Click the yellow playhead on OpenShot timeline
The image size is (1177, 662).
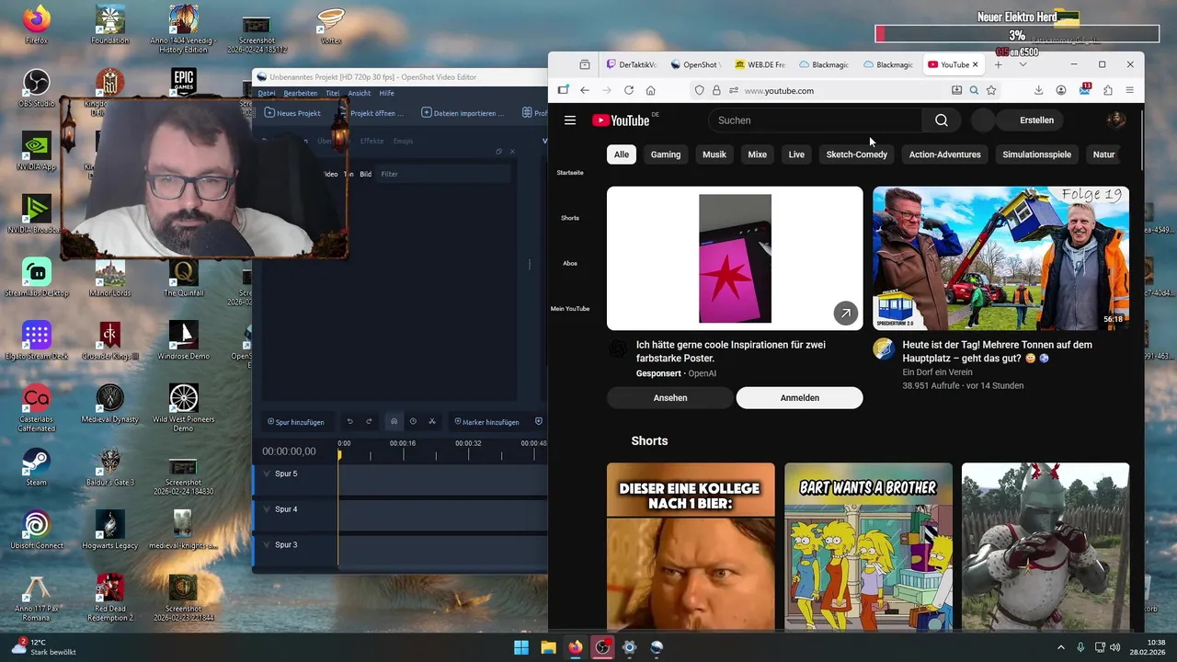point(339,454)
